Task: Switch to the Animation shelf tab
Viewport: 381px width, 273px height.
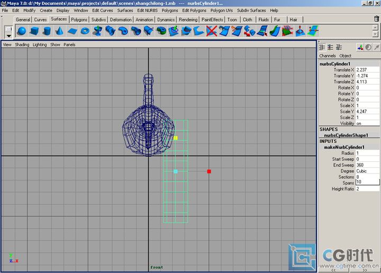Action: click(144, 20)
